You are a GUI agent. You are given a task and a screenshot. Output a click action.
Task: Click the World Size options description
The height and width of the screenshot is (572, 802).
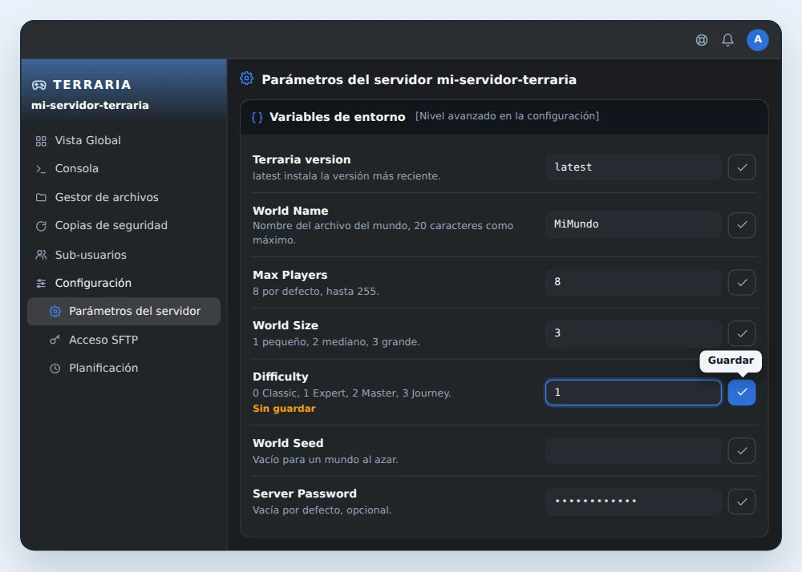tap(336, 341)
